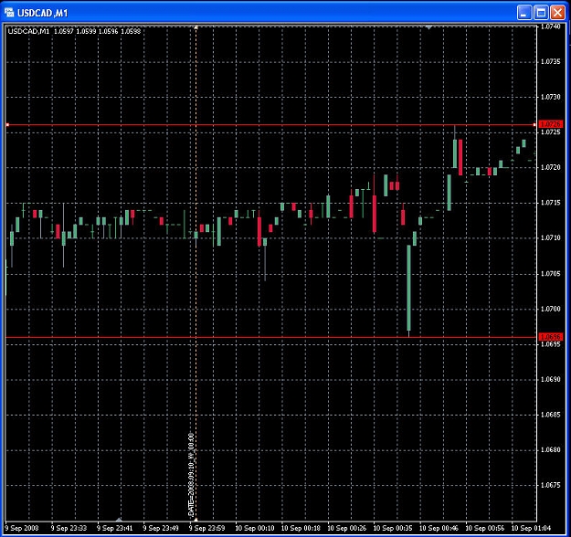The image size is (571, 537).
Task: Click the 1.0705 price scale label
Action: [x=550, y=274]
